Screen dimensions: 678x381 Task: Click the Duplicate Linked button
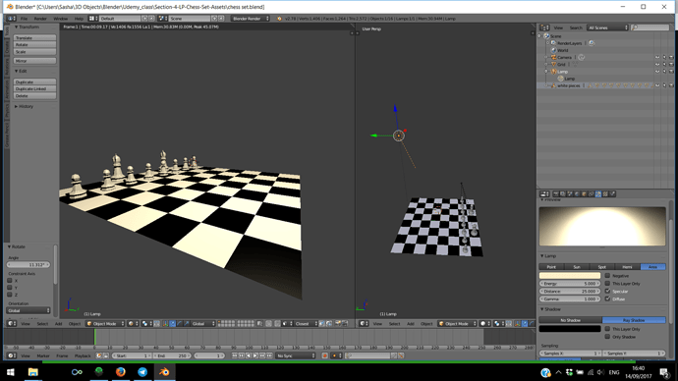(x=34, y=88)
